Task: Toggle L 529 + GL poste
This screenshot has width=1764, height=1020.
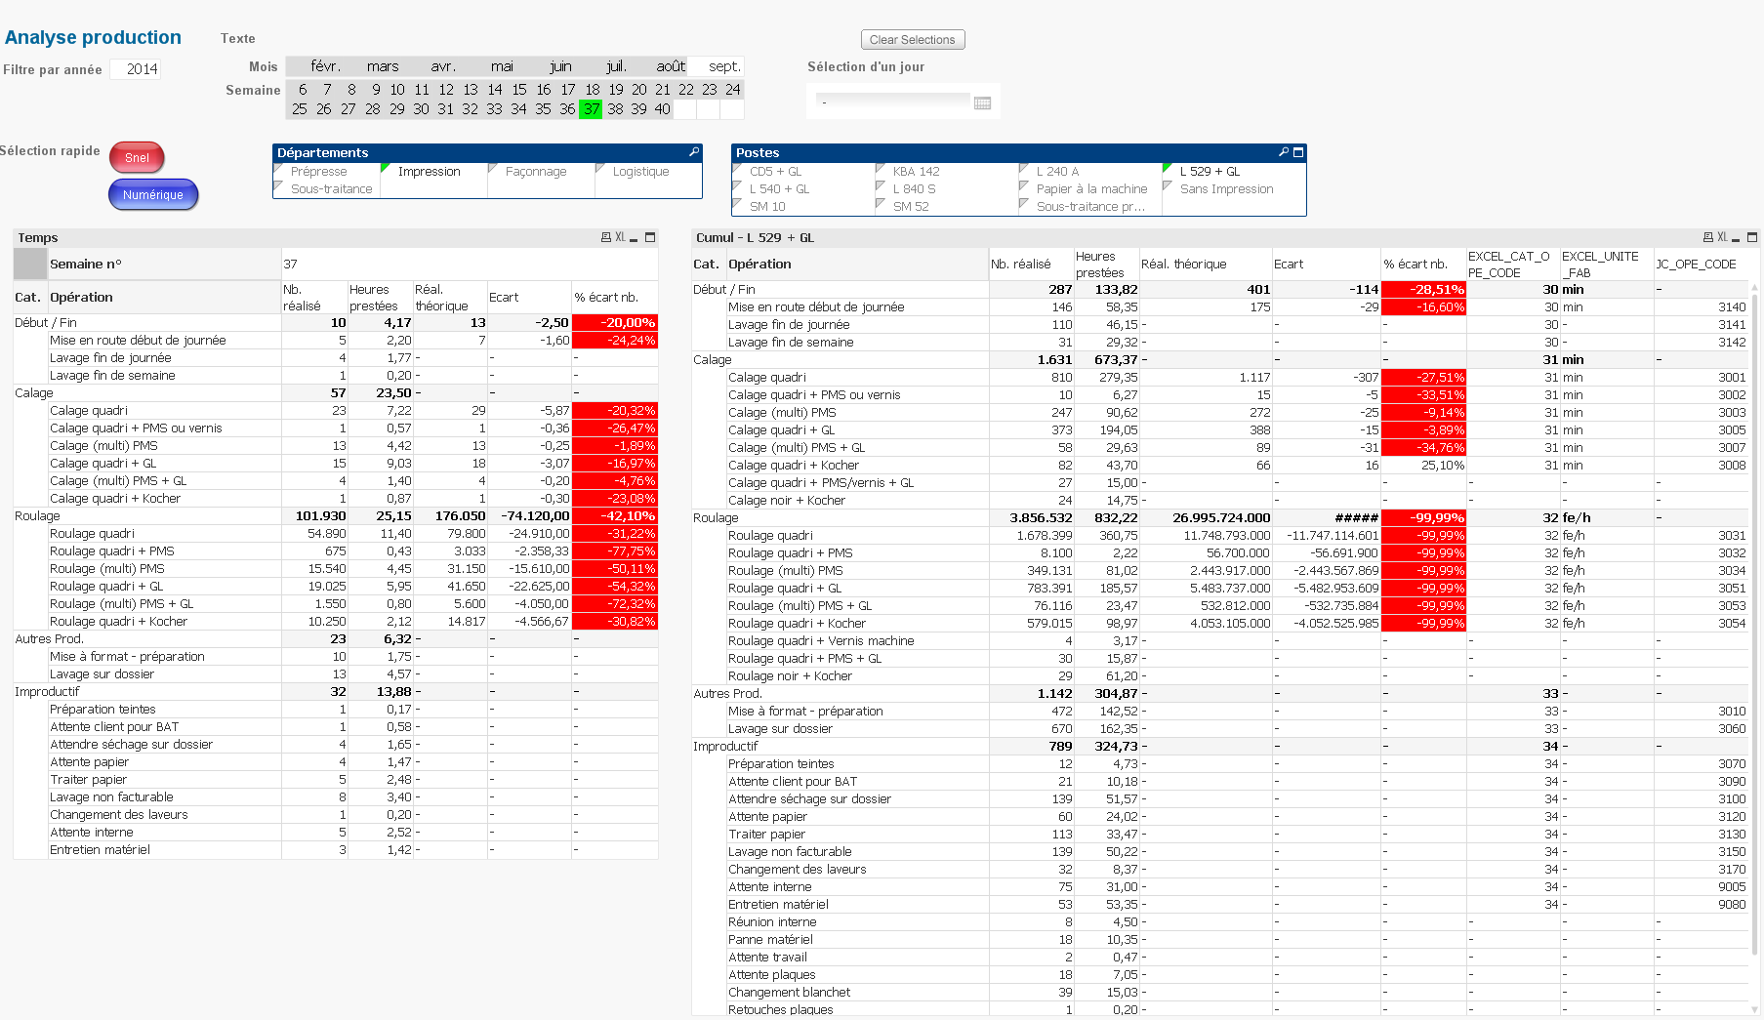Action: pyautogui.click(x=1234, y=172)
